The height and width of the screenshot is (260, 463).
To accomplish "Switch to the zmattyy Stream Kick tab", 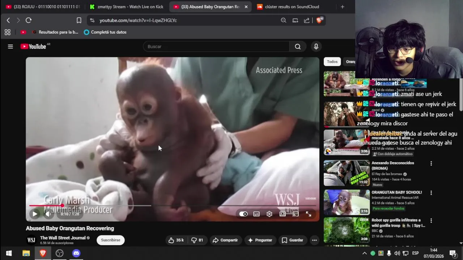I will click(127, 6).
